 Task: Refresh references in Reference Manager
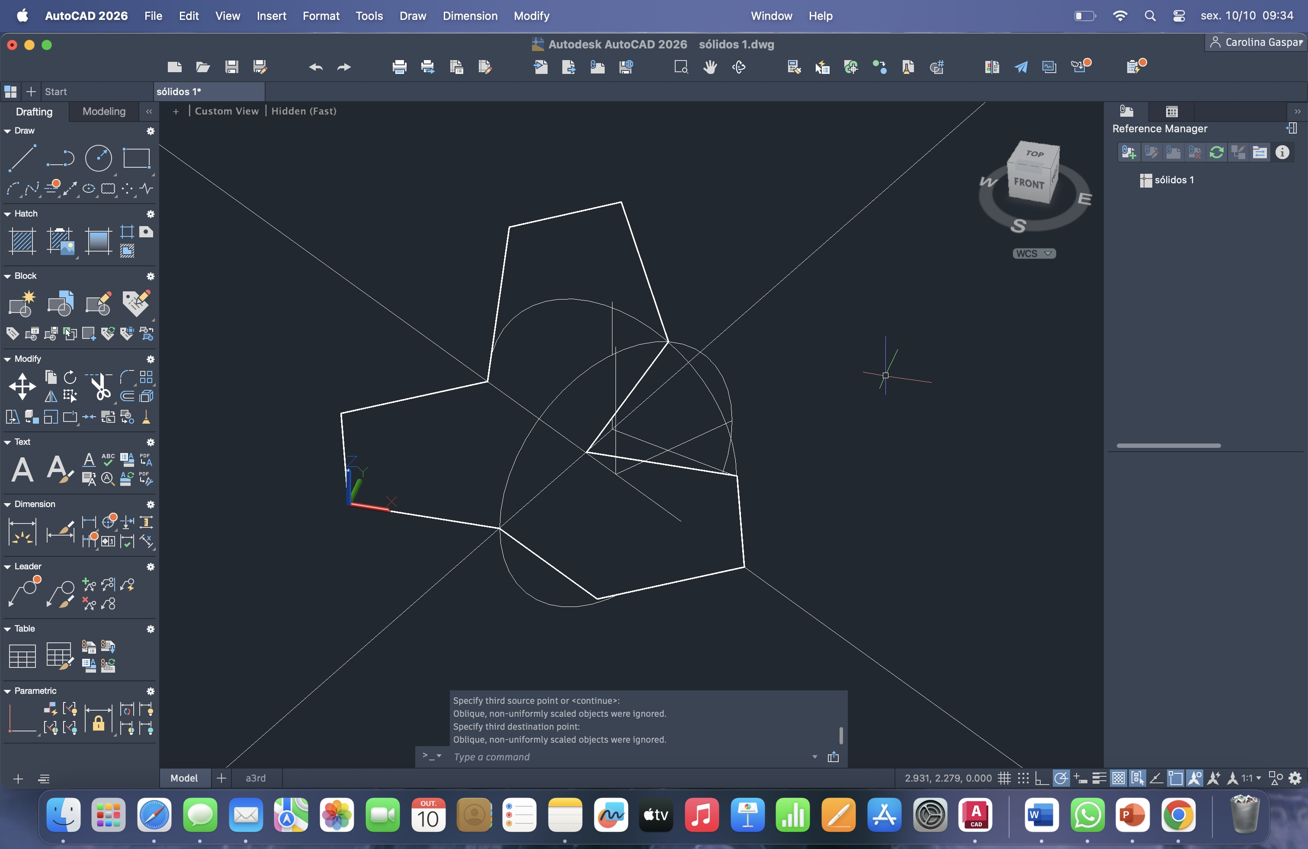click(1216, 152)
